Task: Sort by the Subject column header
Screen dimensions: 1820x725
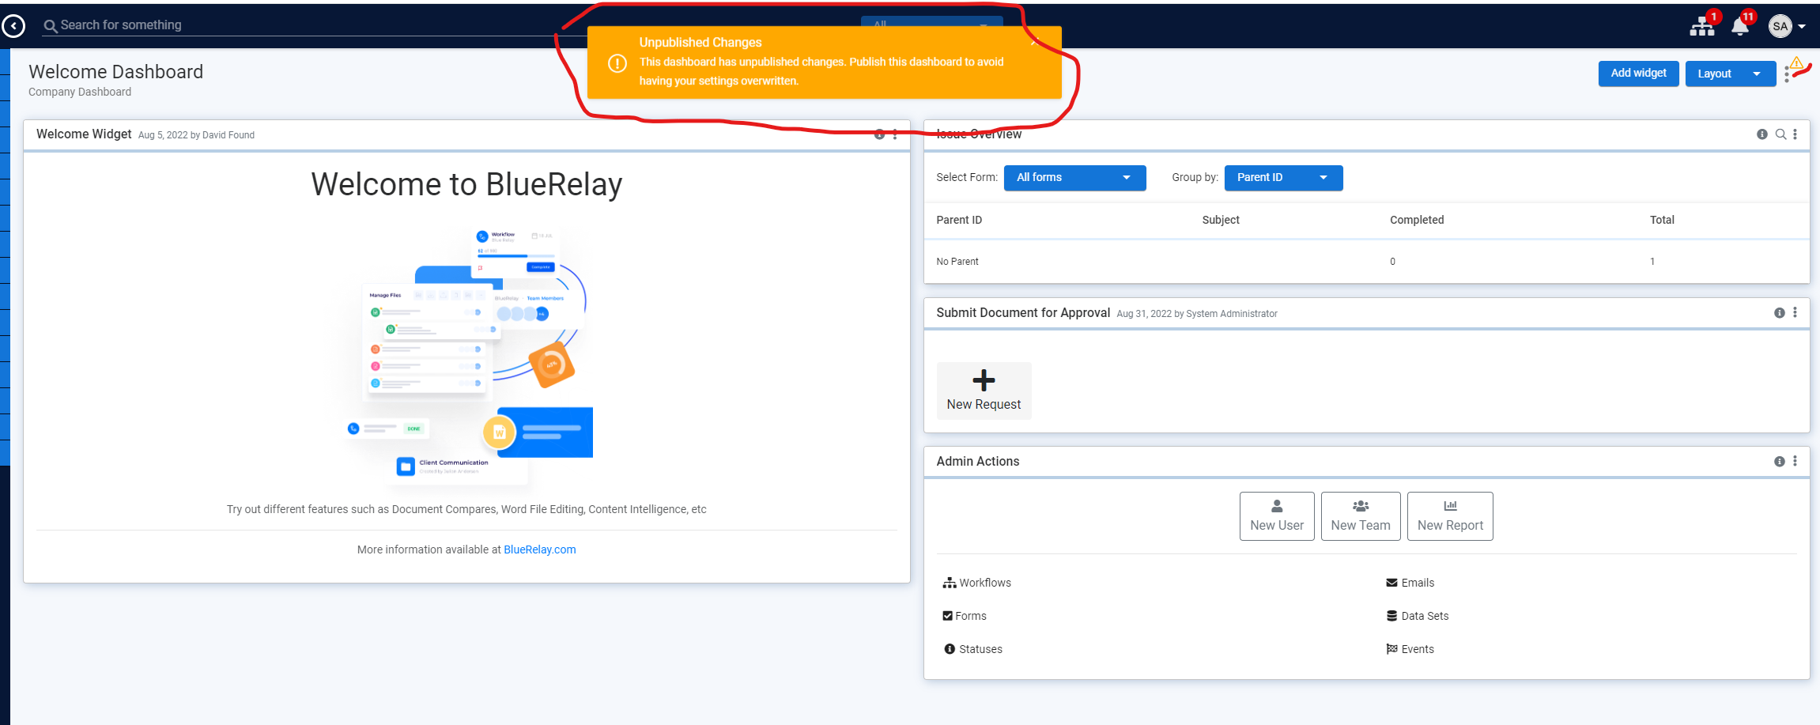Action: pyautogui.click(x=1221, y=220)
